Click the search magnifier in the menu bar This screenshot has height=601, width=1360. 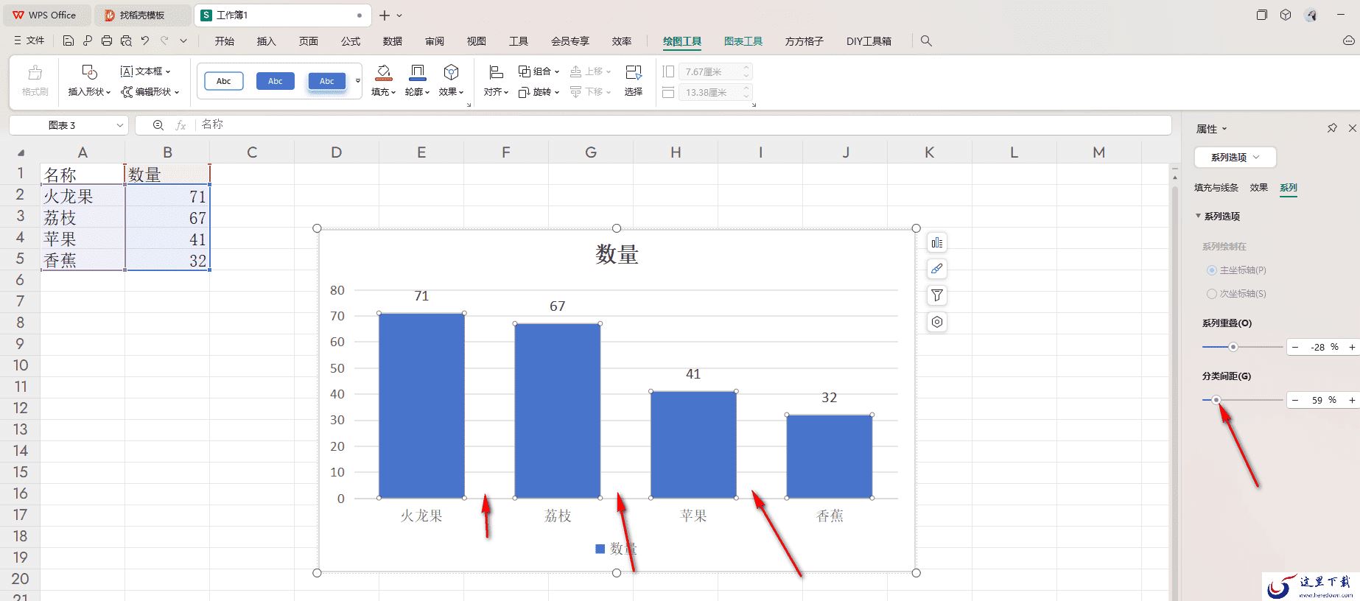(x=926, y=41)
